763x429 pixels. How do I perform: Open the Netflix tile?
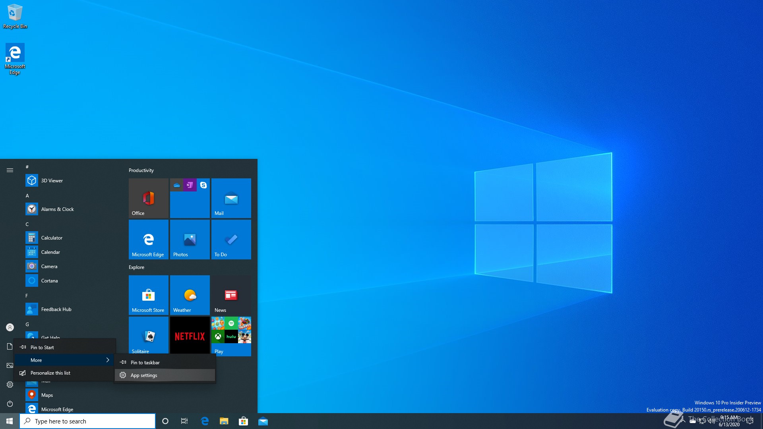coord(190,336)
